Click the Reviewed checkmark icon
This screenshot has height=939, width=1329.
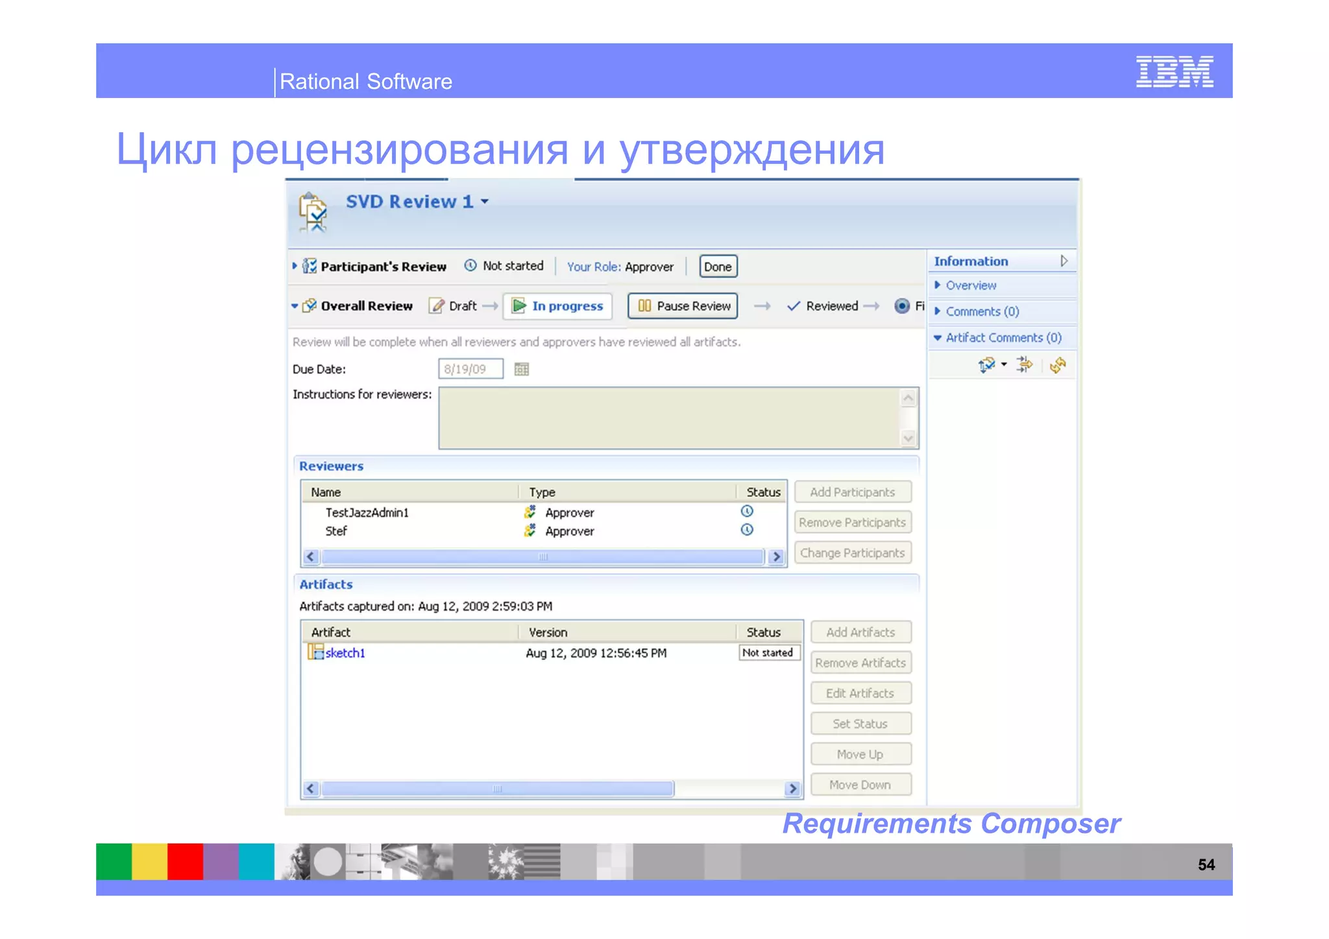(x=793, y=306)
